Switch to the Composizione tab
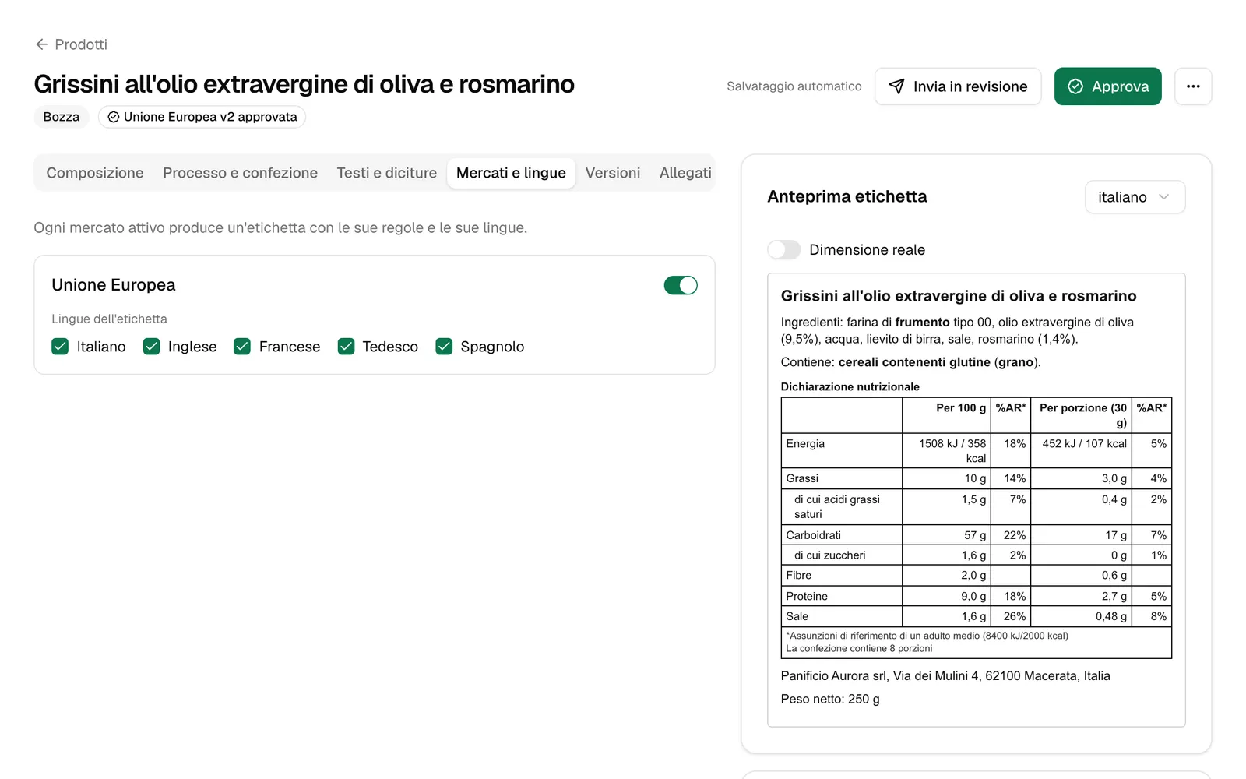 click(95, 173)
